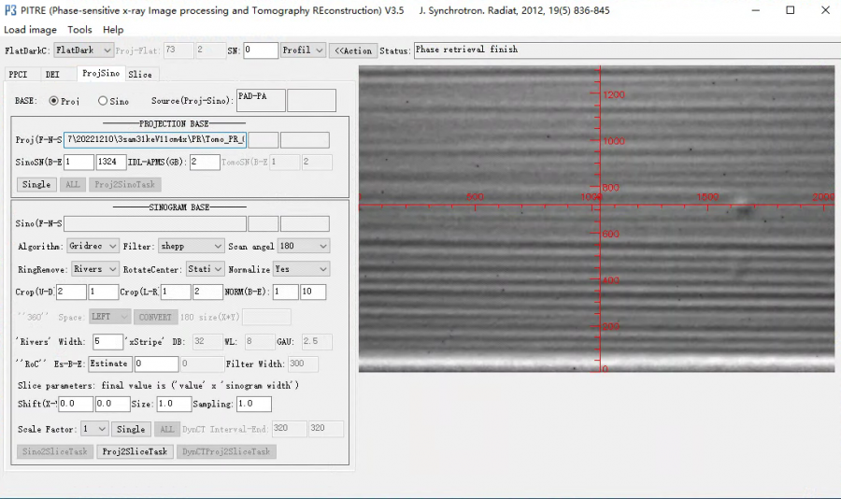Image resolution: width=841 pixels, height=499 pixels.
Task: Open the Scan angel 180 dropdown
Action: tap(304, 246)
